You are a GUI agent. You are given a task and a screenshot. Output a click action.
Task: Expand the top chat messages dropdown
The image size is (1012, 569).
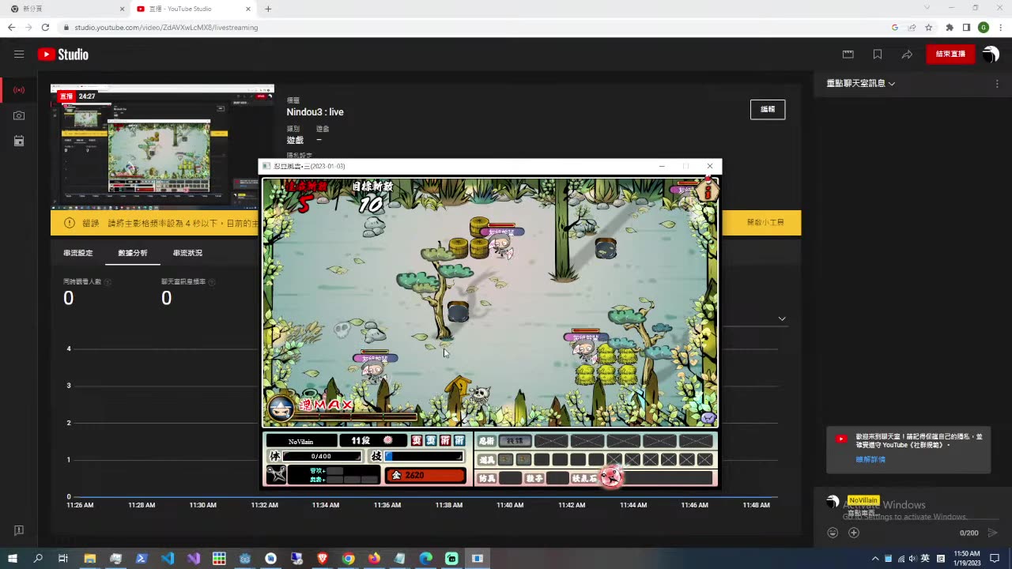pyautogui.click(x=861, y=83)
